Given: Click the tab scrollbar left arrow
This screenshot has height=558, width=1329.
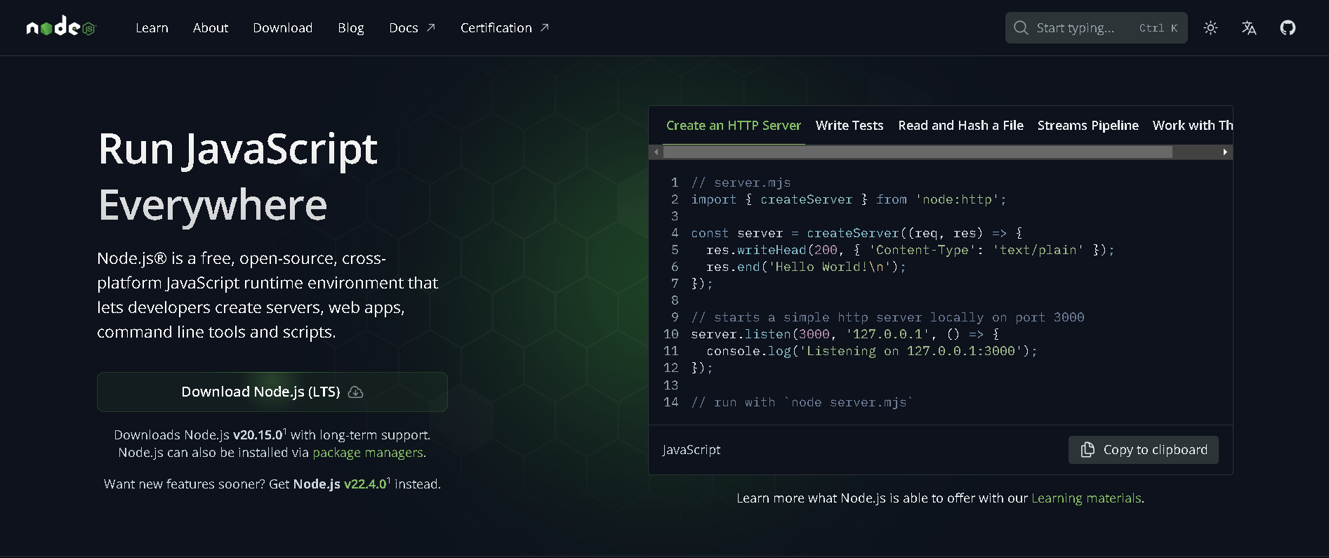Looking at the screenshot, I should 656,152.
